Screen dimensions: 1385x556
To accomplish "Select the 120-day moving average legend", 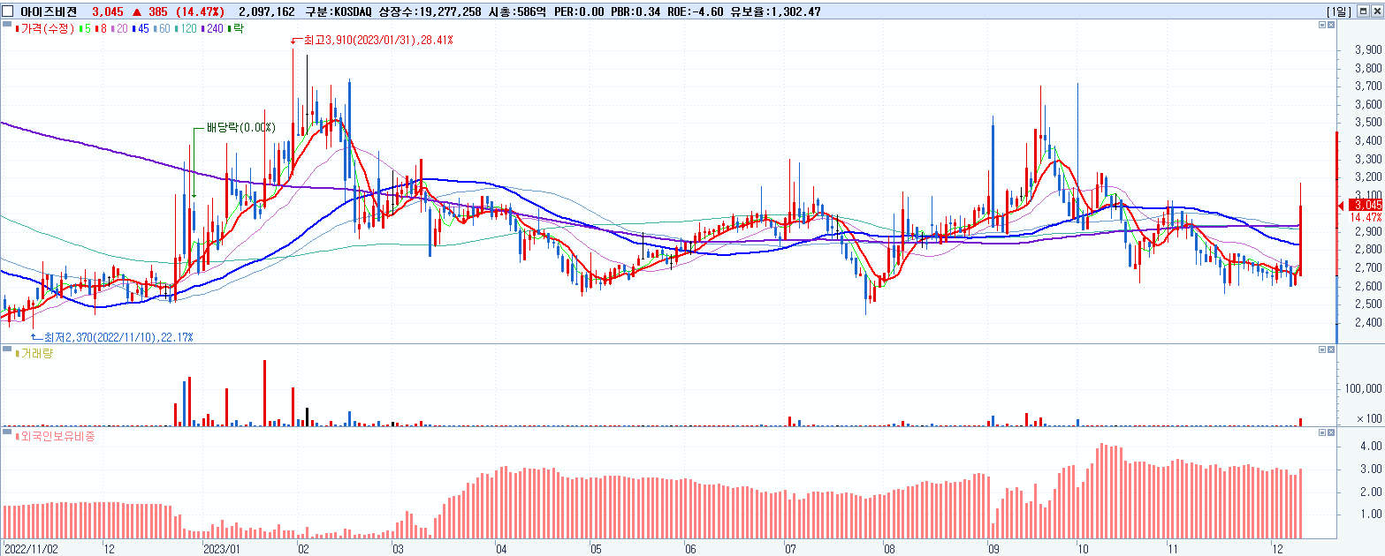I will [186, 29].
